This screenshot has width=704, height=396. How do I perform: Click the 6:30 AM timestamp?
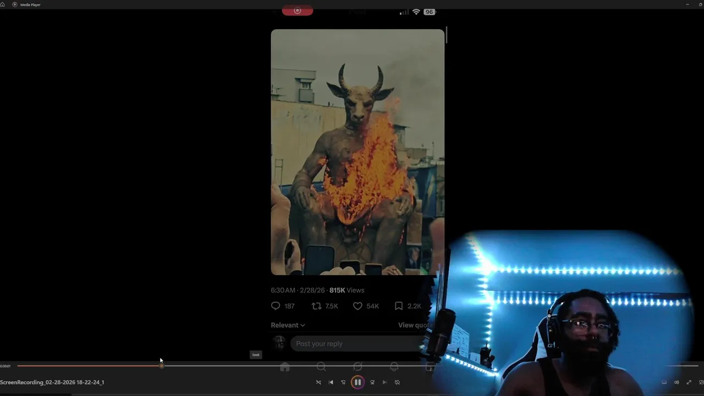click(283, 290)
